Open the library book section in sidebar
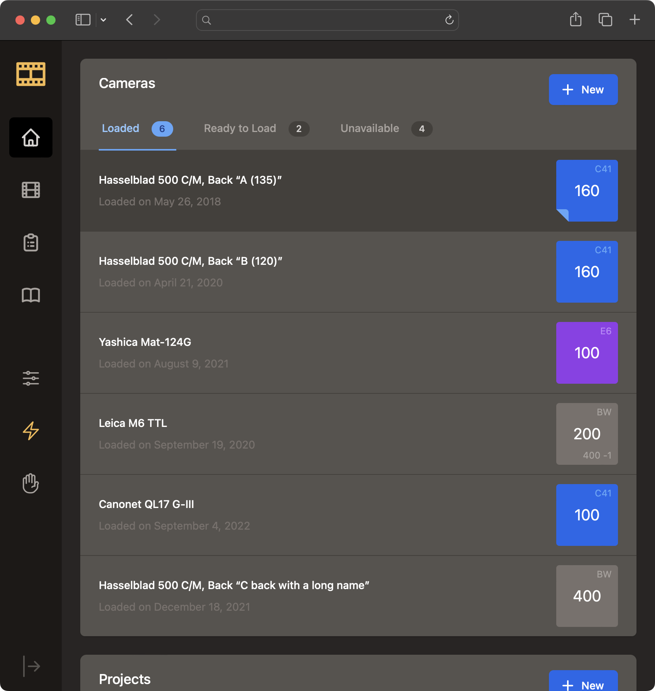The image size is (655, 691). tap(30, 295)
